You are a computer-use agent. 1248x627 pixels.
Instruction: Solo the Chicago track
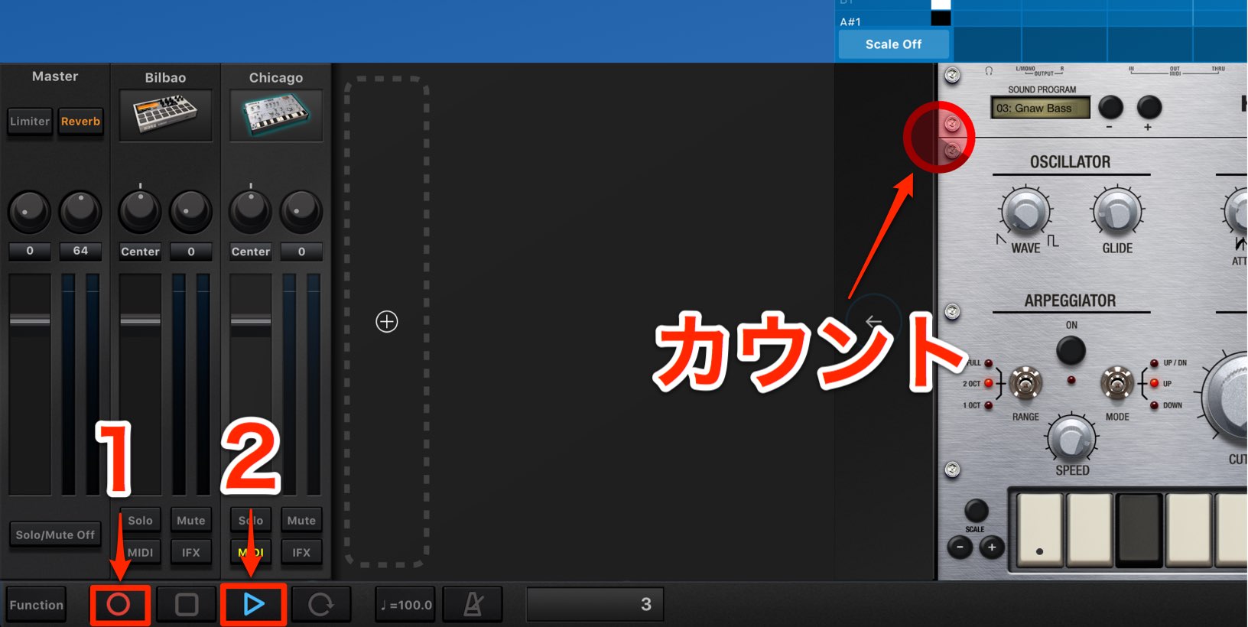click(x=250, y=521)
